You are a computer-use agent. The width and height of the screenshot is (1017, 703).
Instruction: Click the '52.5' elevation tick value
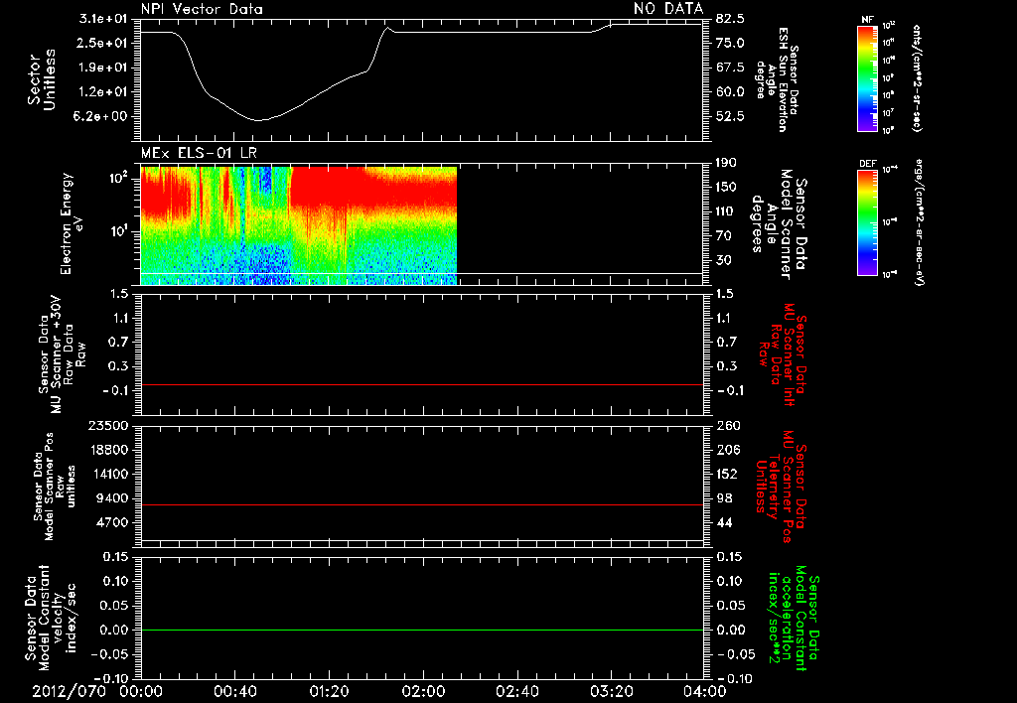coord(730,117)
